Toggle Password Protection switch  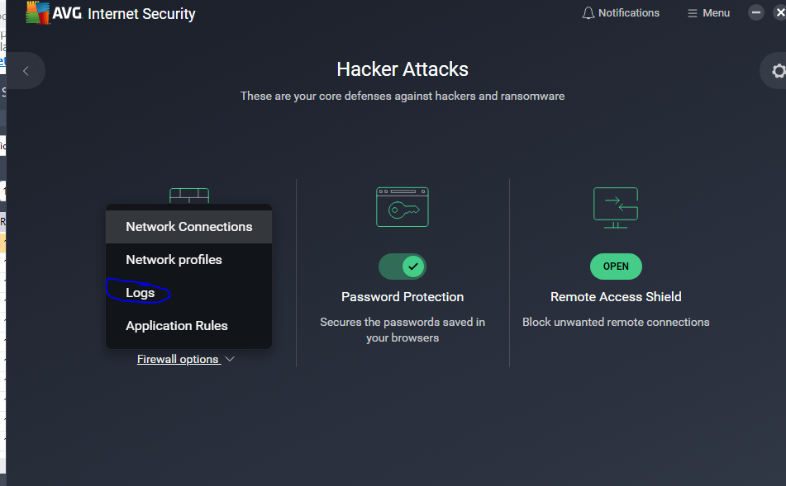pyautogui.click(x=402, y=267)
